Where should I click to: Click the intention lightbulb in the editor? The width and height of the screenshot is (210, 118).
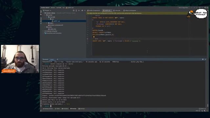(x=94, y=37)
